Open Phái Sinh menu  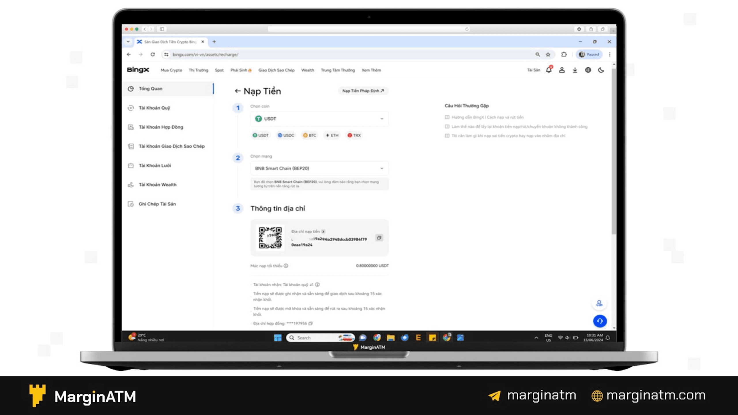tap(241, 70)
